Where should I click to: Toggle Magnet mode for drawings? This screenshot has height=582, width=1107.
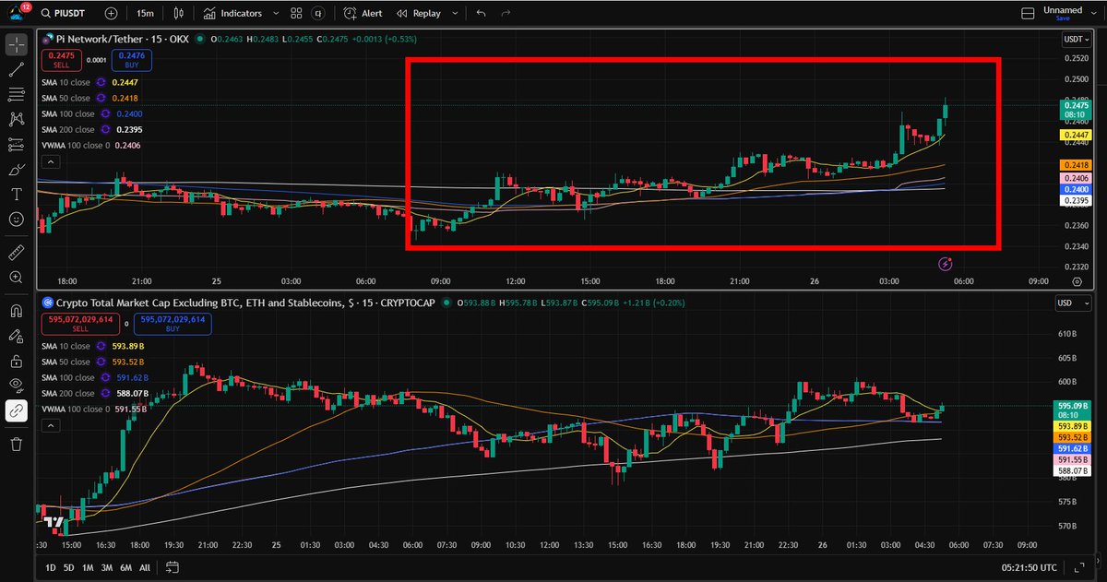click(x=17, y=310)
